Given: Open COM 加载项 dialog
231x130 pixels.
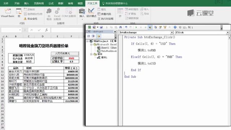Looking at the screenshot, I should 69,13.
